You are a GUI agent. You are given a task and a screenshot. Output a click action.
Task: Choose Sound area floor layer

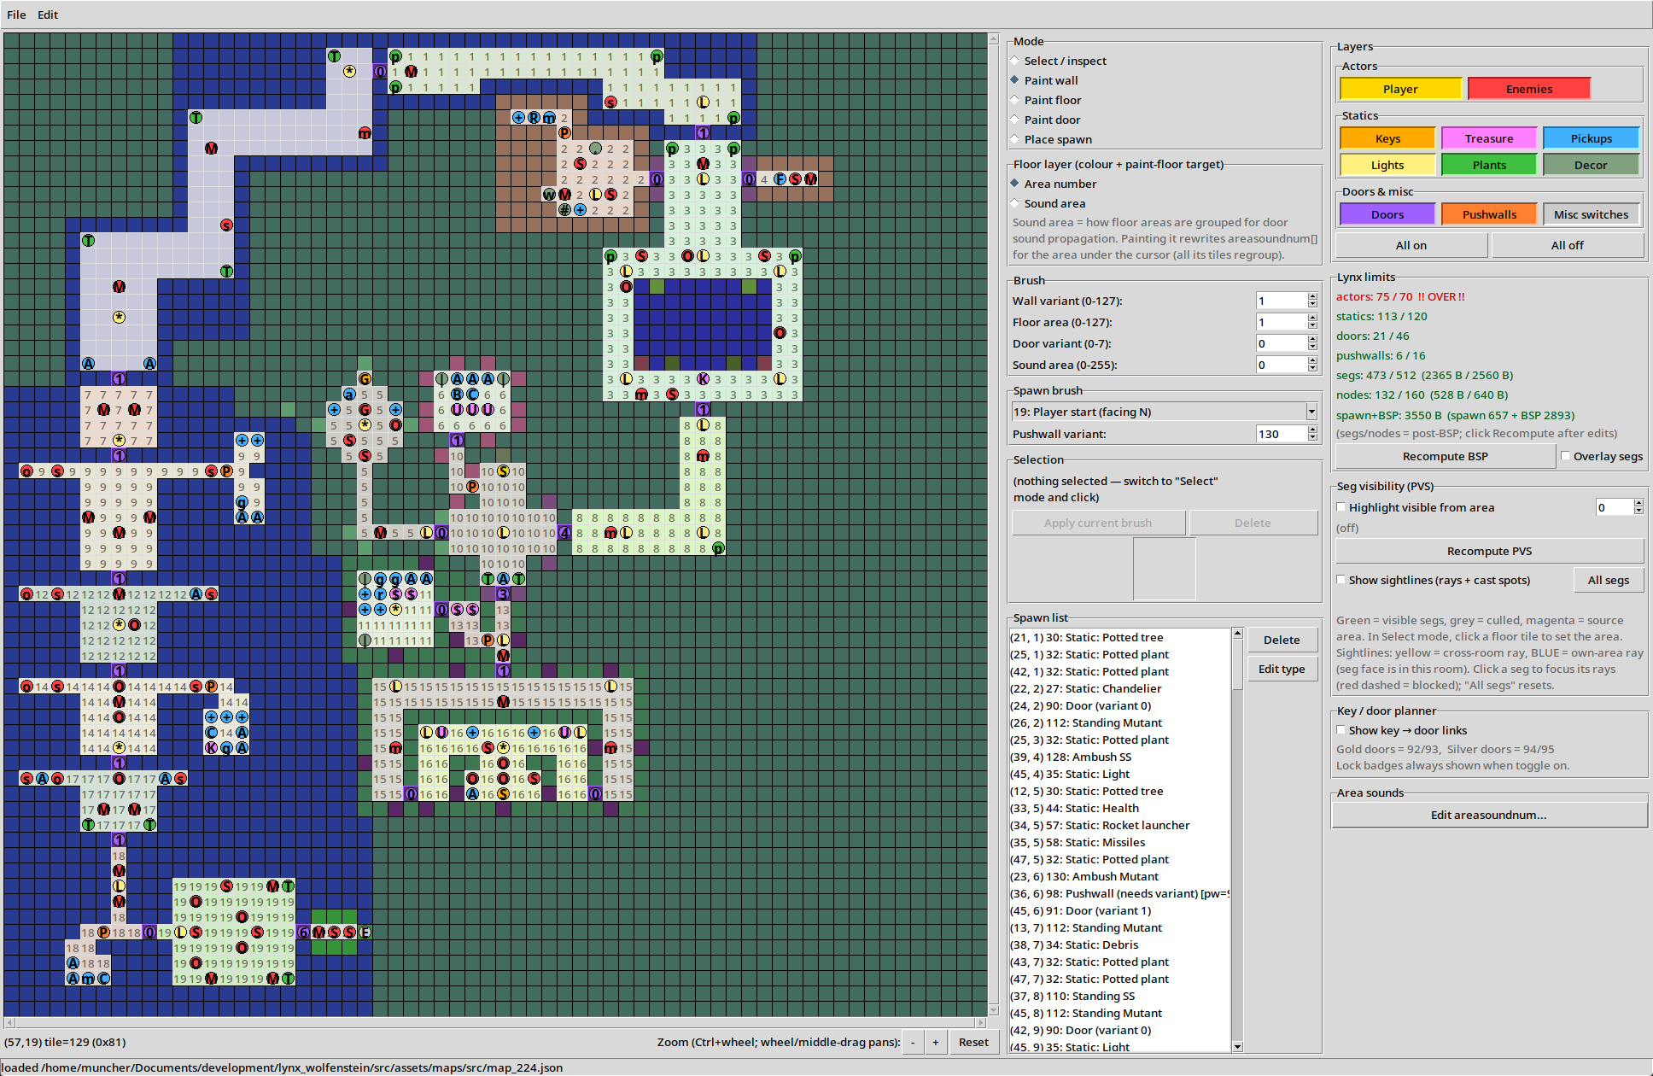(1048, 203)
